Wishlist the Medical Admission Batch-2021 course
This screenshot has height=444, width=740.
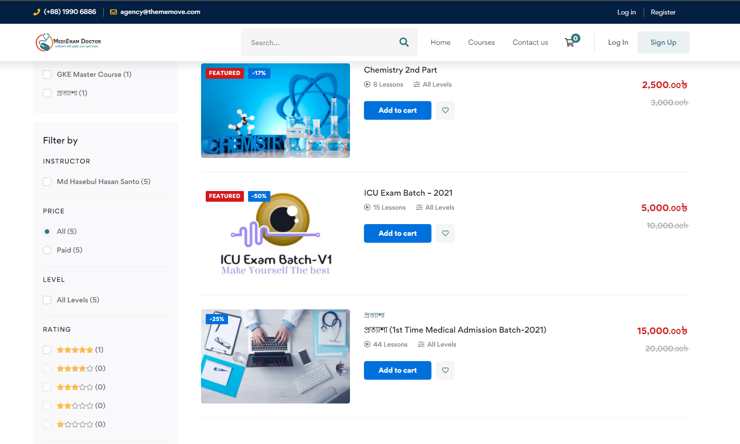pyautogui.click(x=445, y=370)
